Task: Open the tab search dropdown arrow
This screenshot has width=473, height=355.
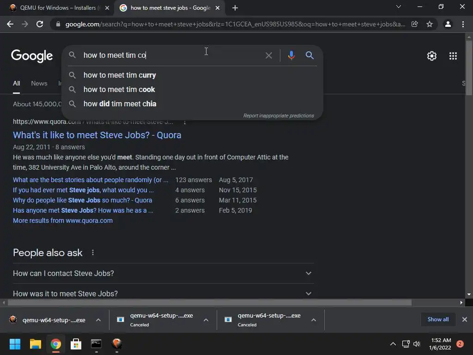Action: pyautogui.click(x=399, y=6)
